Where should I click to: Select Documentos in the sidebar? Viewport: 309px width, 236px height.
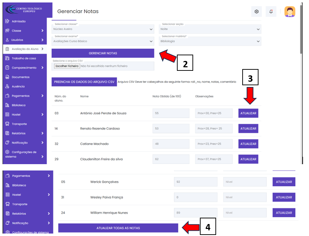point(20,77)
